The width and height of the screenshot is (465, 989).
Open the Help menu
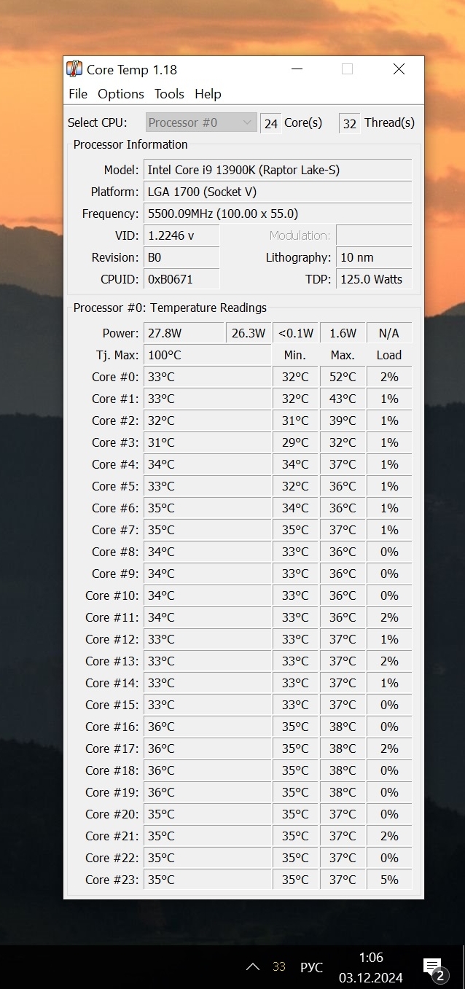208,94
